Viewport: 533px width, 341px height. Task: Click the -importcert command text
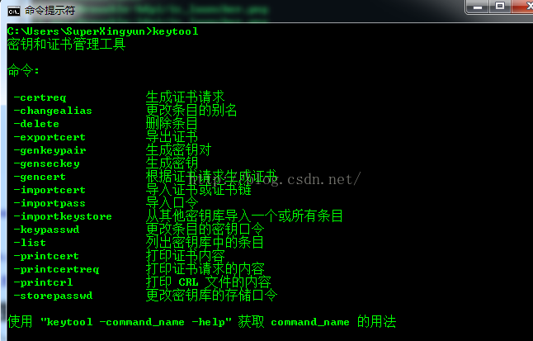[x=50, y=190]
